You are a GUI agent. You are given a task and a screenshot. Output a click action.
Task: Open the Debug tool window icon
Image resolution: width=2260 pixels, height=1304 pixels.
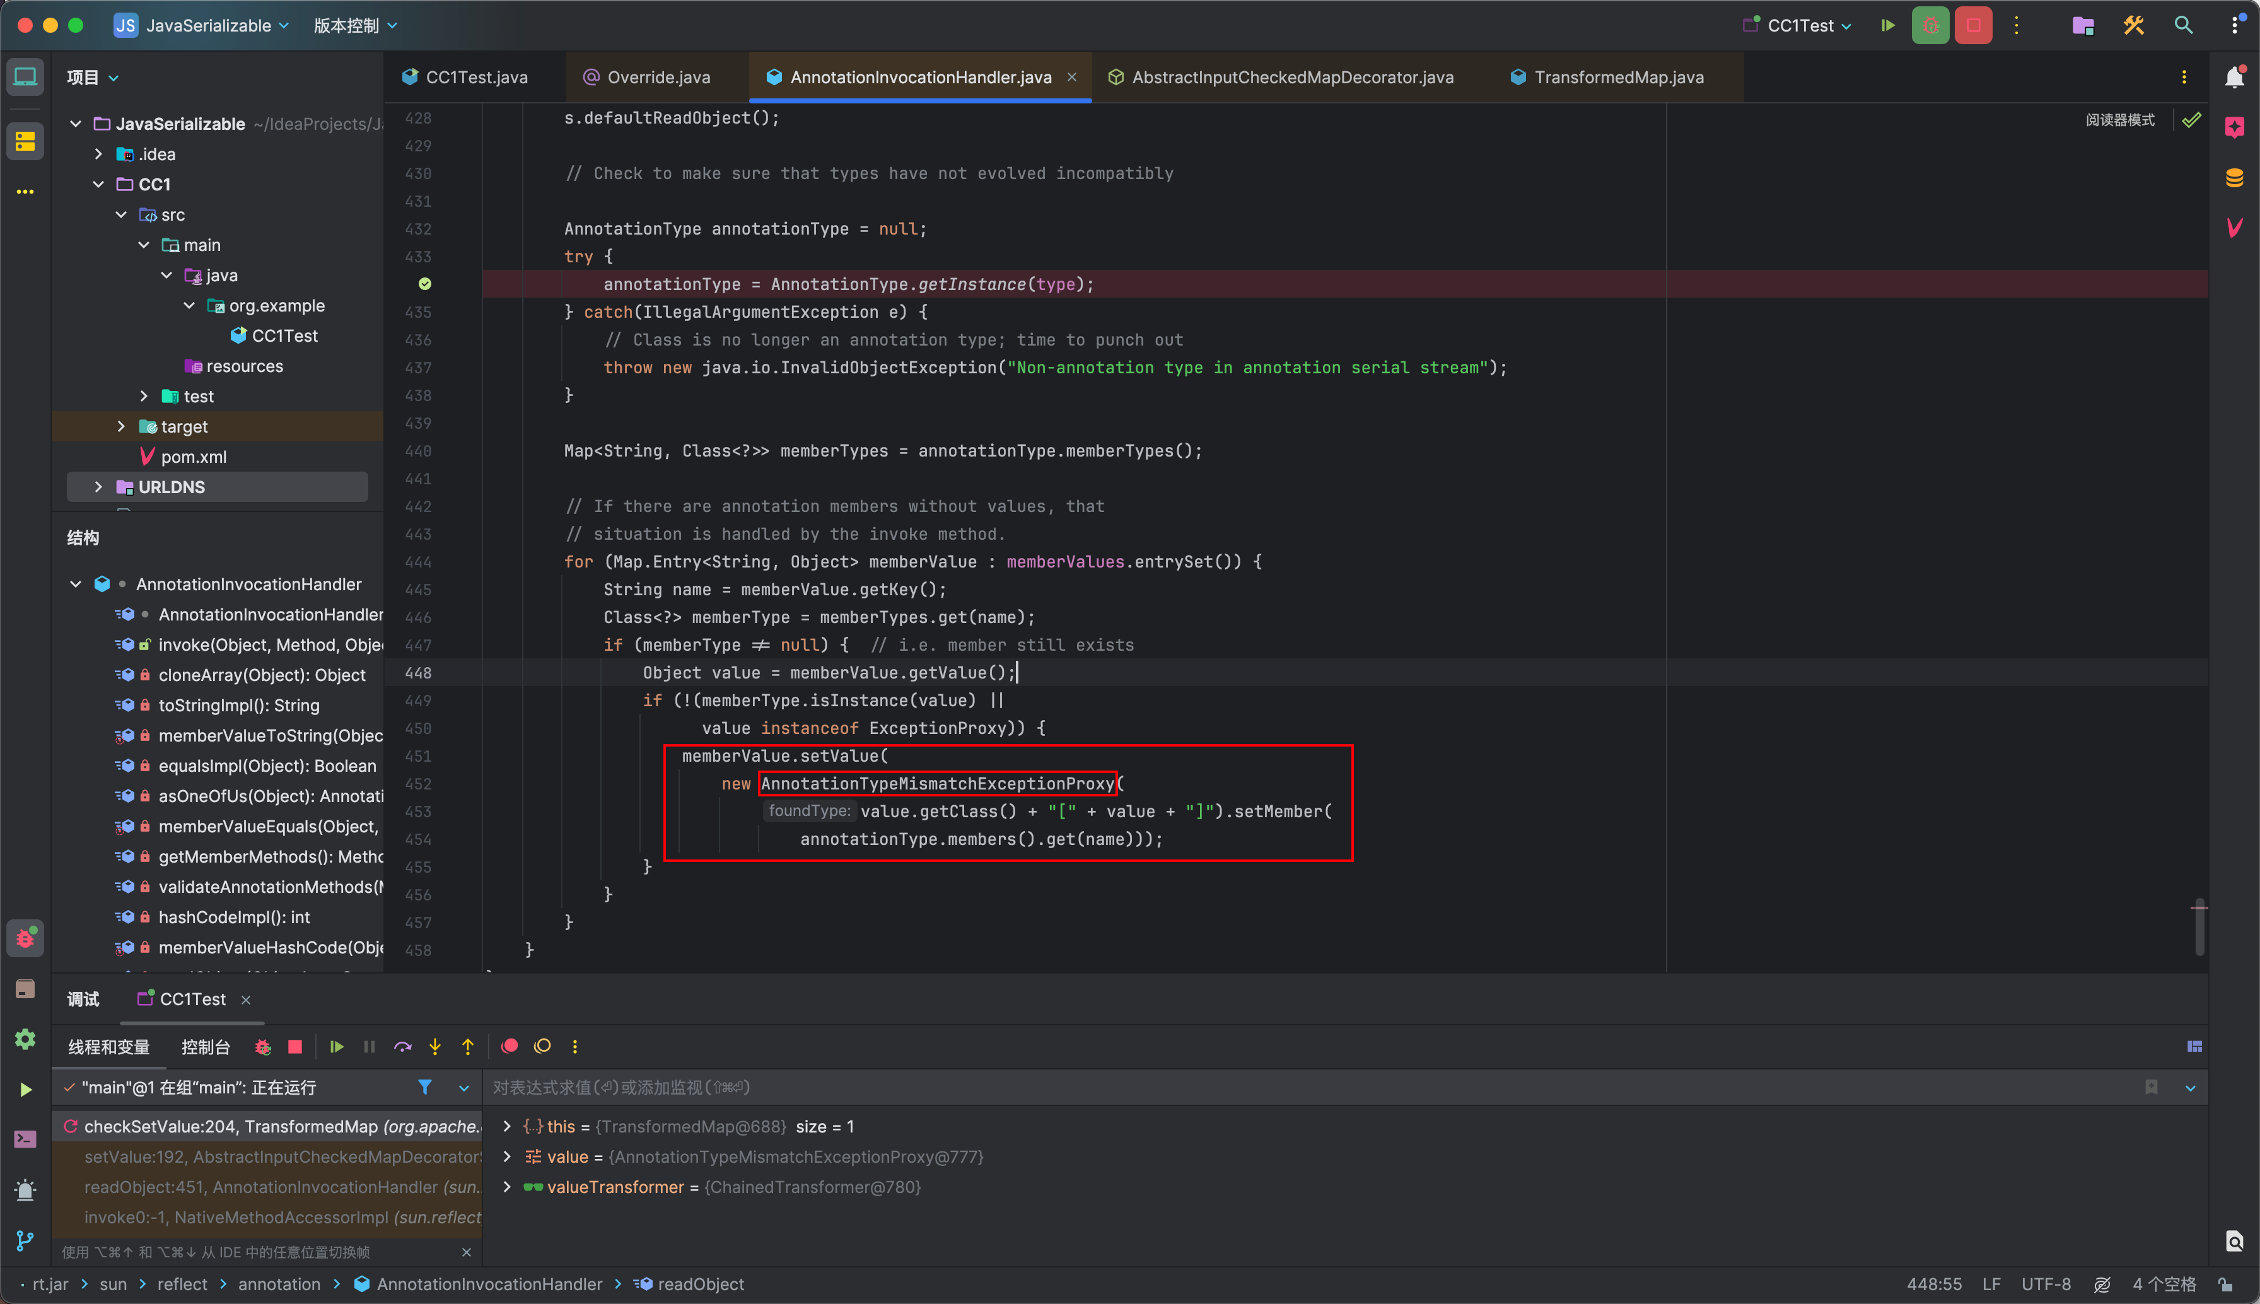(25, 938)
